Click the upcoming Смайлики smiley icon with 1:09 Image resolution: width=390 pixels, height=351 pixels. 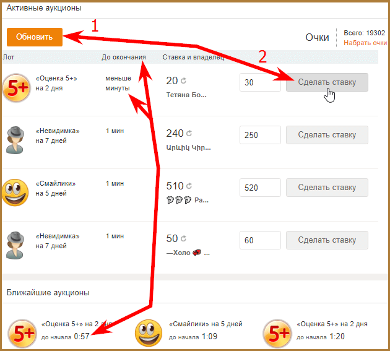point(149,333)
